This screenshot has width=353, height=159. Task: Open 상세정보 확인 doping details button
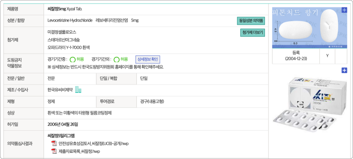tap(148, 59)
